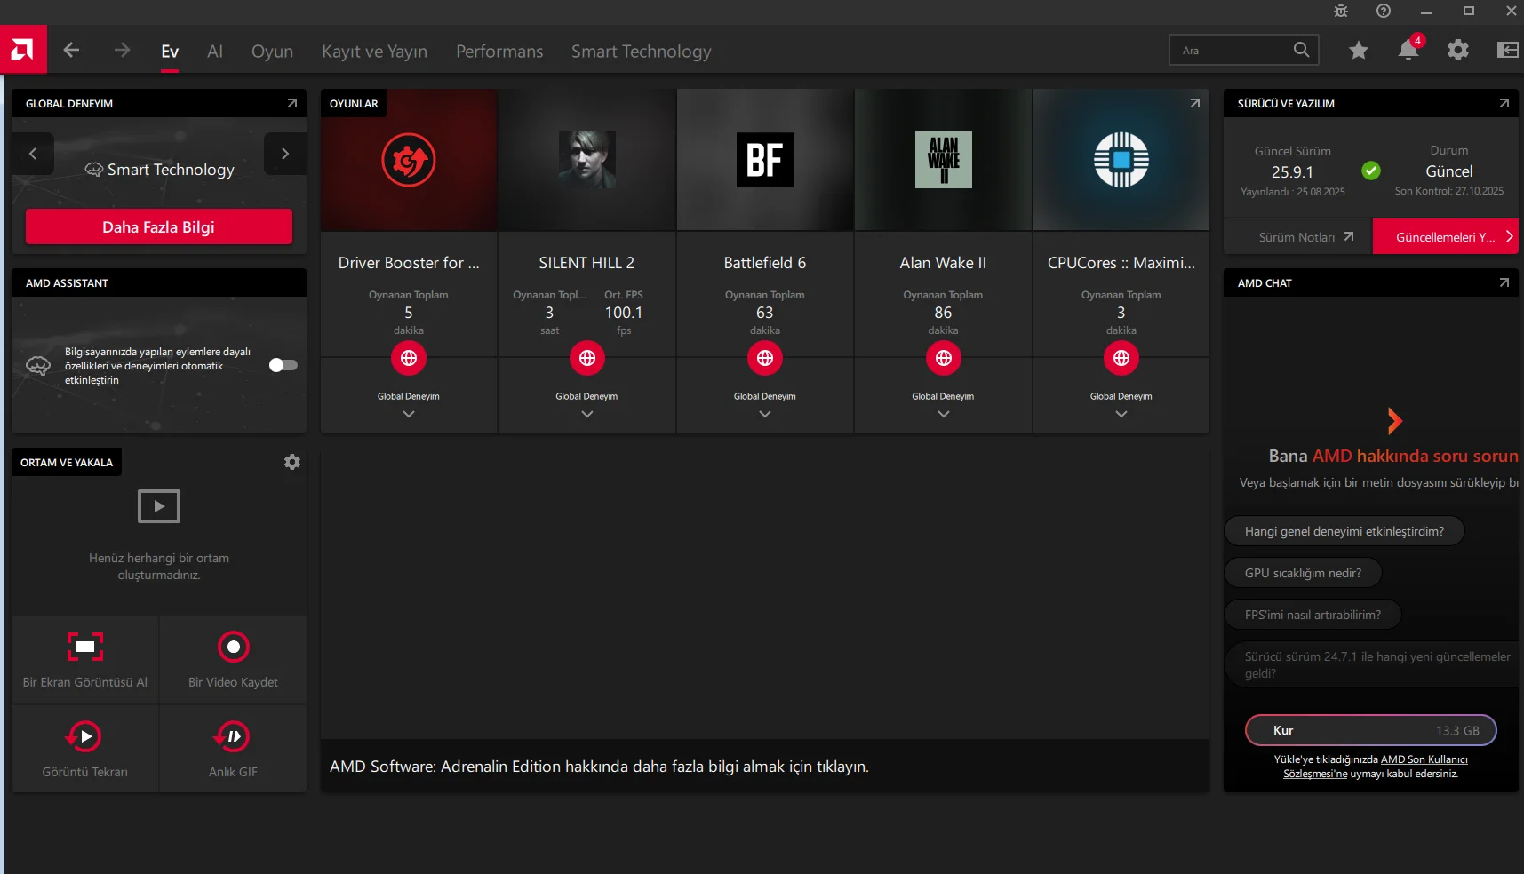Viewport: 1524px width, 874px height.
Task: Open the help question mark icon
Action: pos(1384,11)
